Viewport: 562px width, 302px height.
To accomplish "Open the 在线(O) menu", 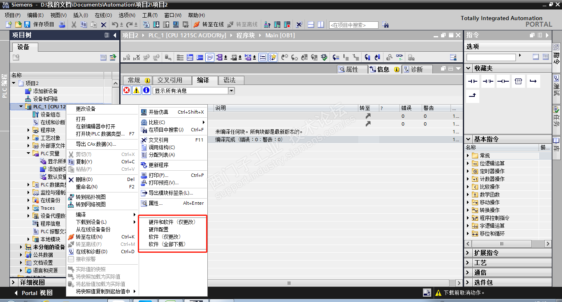I will tap(103, 15).
